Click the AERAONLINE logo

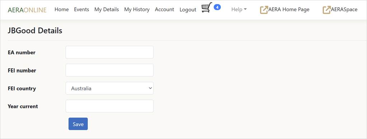tap(27, 10)
